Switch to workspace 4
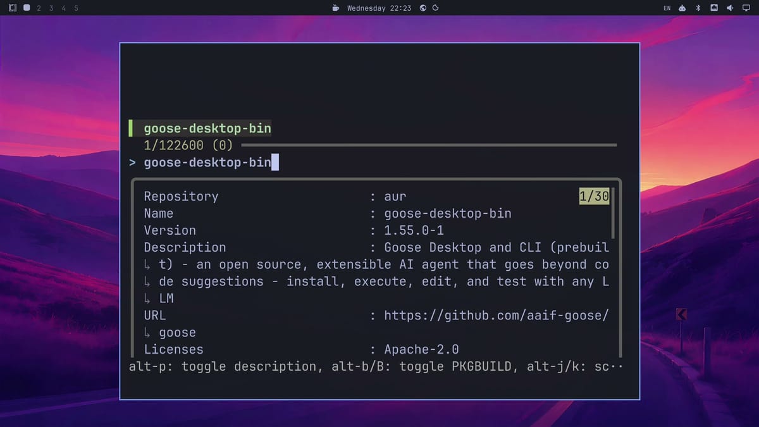 tap(64, 8)
